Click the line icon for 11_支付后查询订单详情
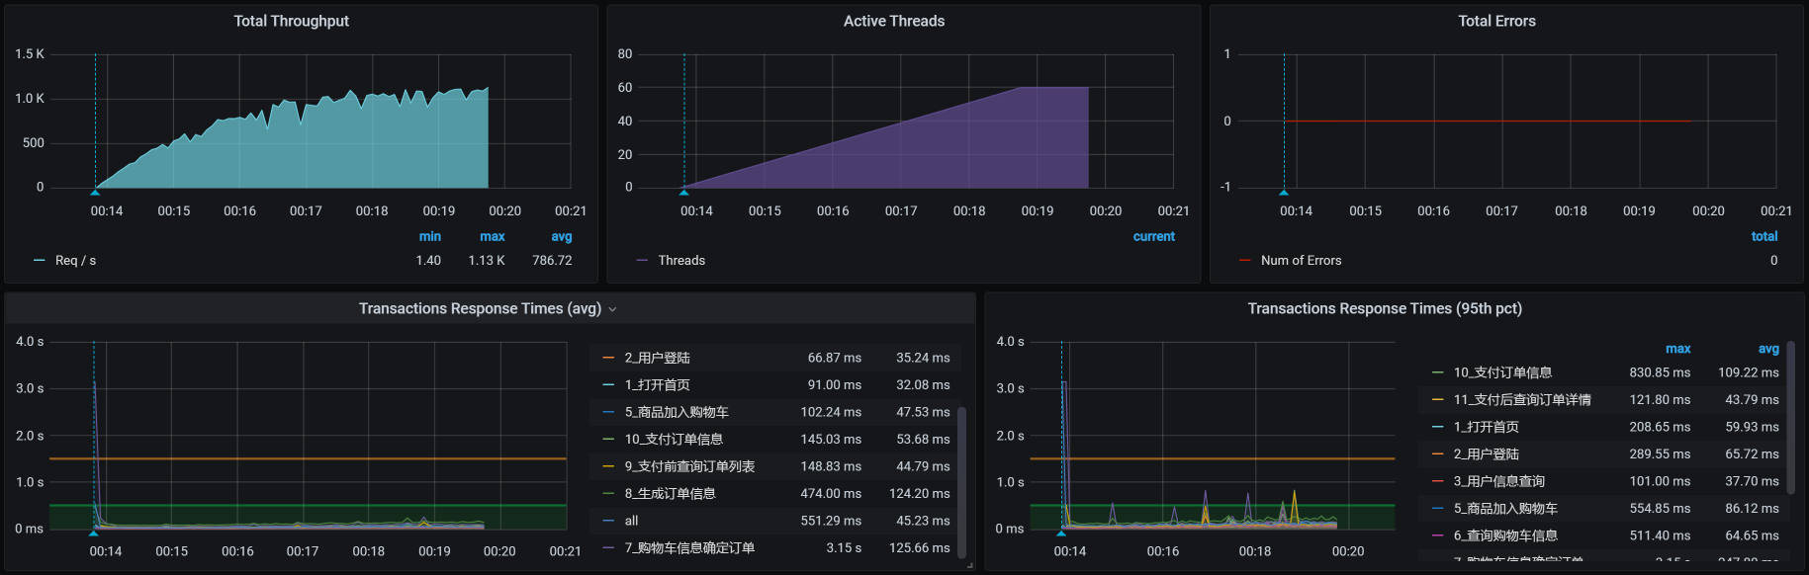1809x575 pixels. 1437,400
